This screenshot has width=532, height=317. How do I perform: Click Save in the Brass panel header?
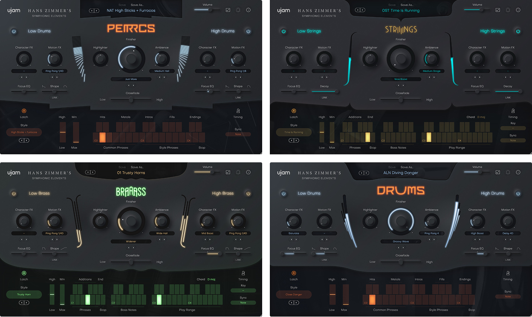(x=122, y=167)
